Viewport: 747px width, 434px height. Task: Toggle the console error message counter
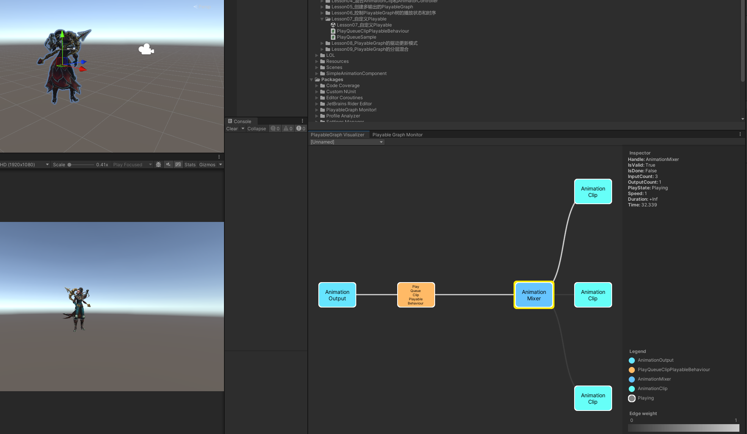point(301,129)
